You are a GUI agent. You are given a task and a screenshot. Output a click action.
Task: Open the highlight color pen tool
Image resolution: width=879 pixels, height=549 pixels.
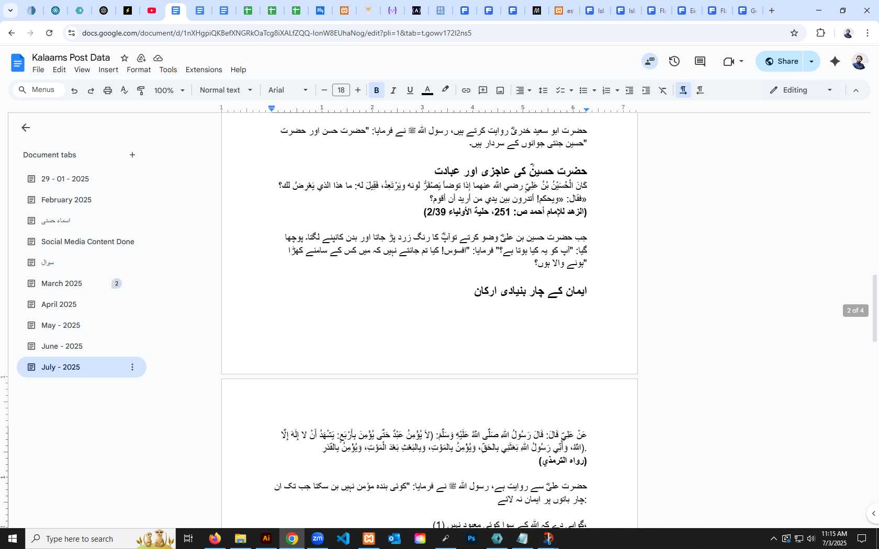click(x=445, y=90)
